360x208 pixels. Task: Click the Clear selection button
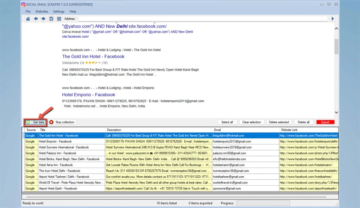pos(251,122)
